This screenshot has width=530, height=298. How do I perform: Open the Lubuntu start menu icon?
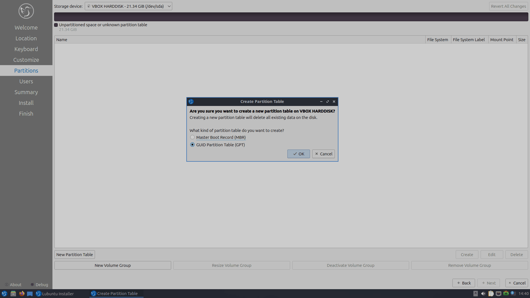(4, 294)
